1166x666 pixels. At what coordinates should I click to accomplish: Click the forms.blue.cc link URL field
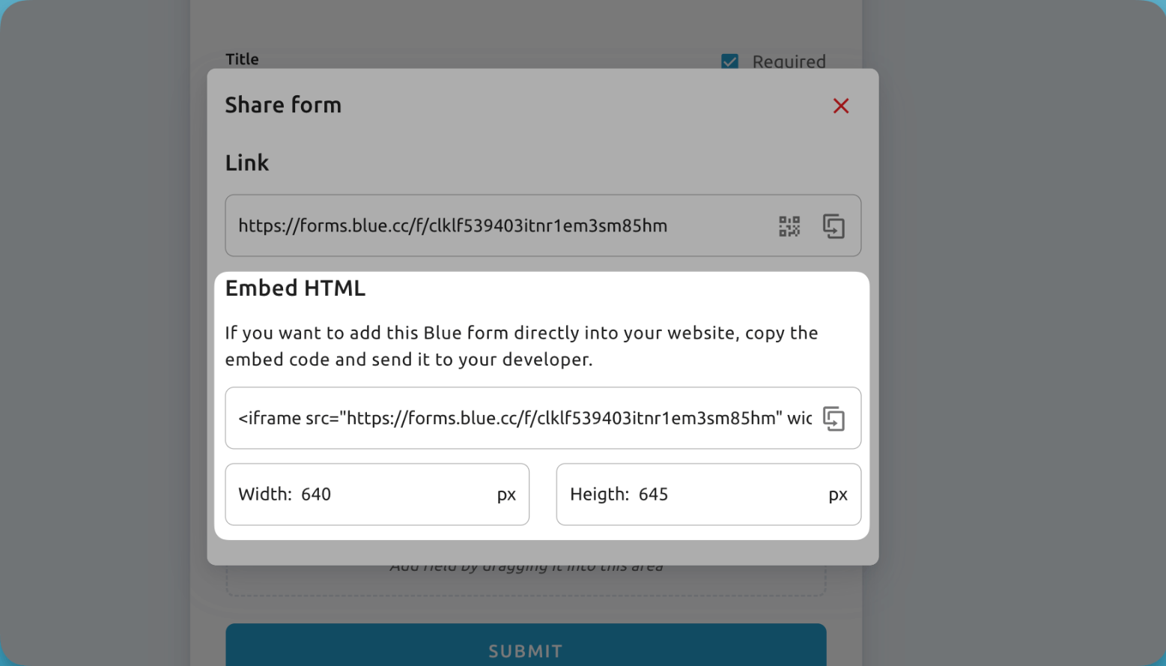click(452, 226)
